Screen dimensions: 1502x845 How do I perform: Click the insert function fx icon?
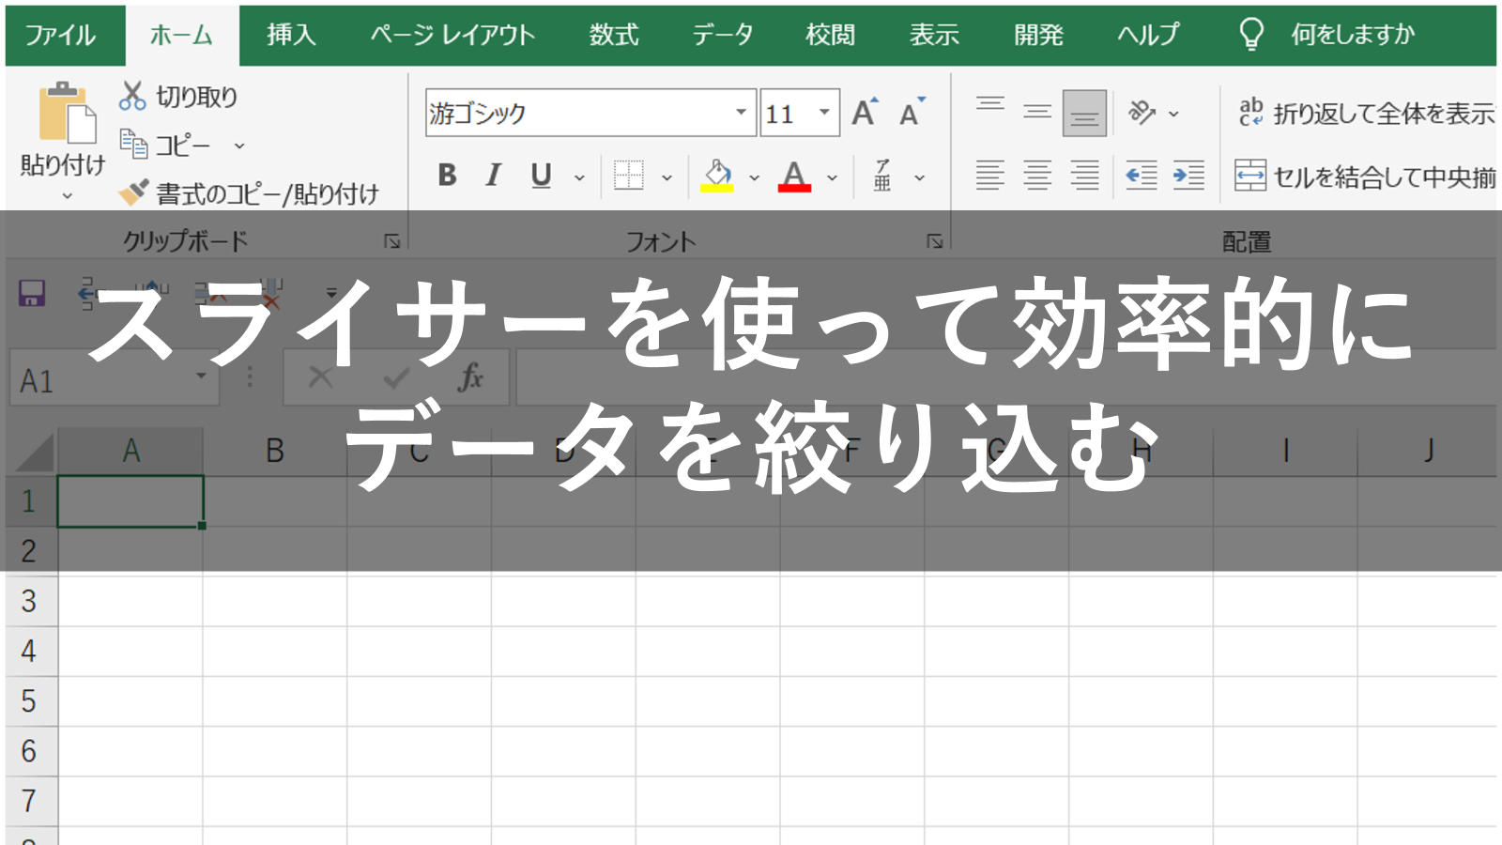point(470,377)
